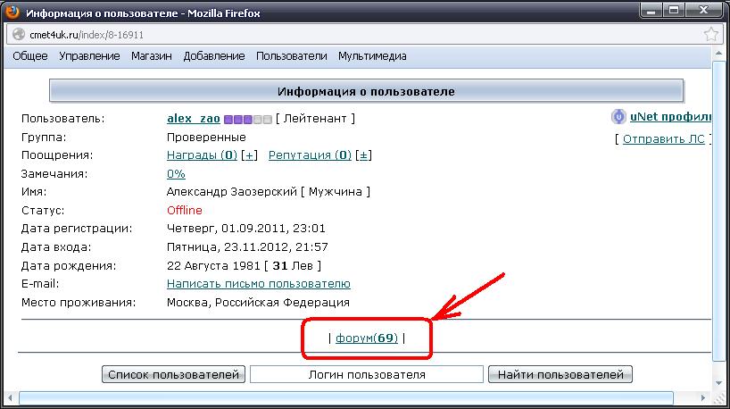Click the horizontal scrollbar thumb
The height and width of the screenshot is (409, 730).
[346, 398]
